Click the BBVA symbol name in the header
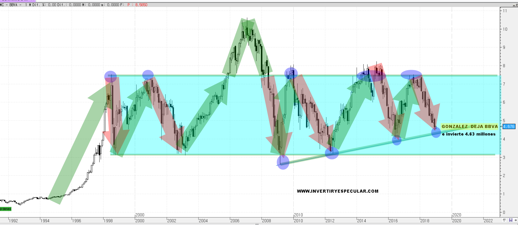Image resolution: width=518 pixels, height=225 pixels. (13, 5)
